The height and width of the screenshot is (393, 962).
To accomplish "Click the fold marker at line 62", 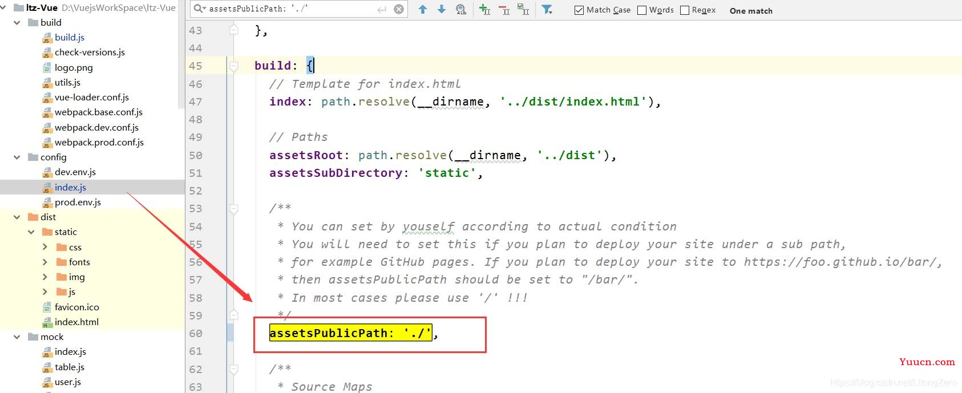I will (x=234, y=369).
